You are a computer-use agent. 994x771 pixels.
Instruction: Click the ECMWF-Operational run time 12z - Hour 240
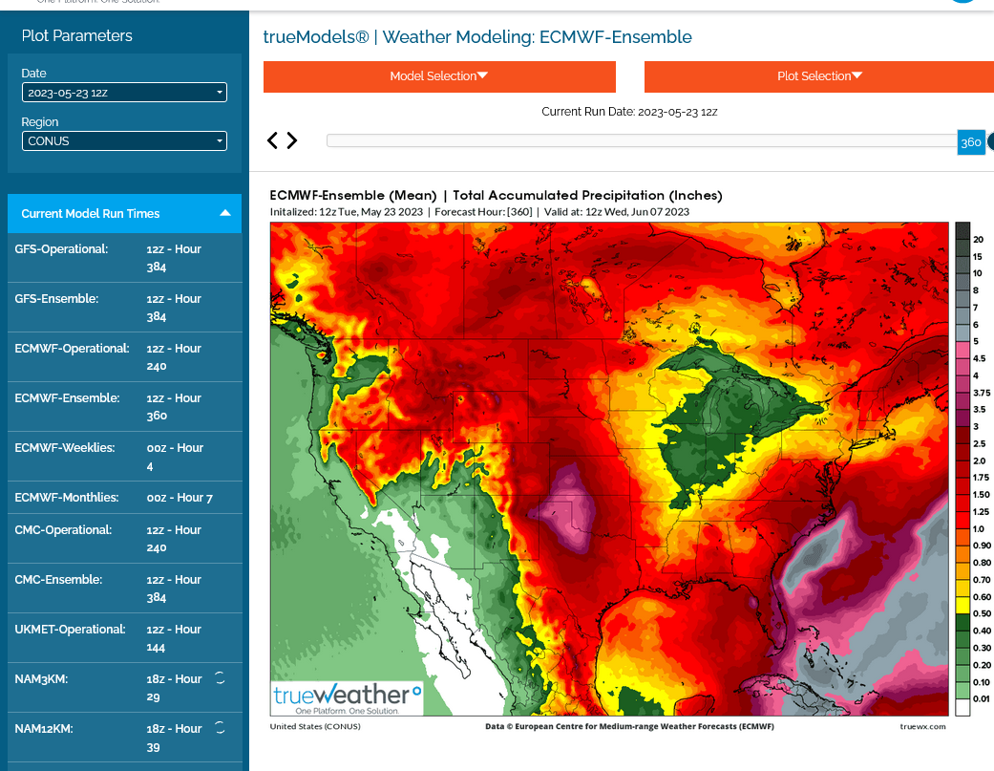[x=174, y=357]
